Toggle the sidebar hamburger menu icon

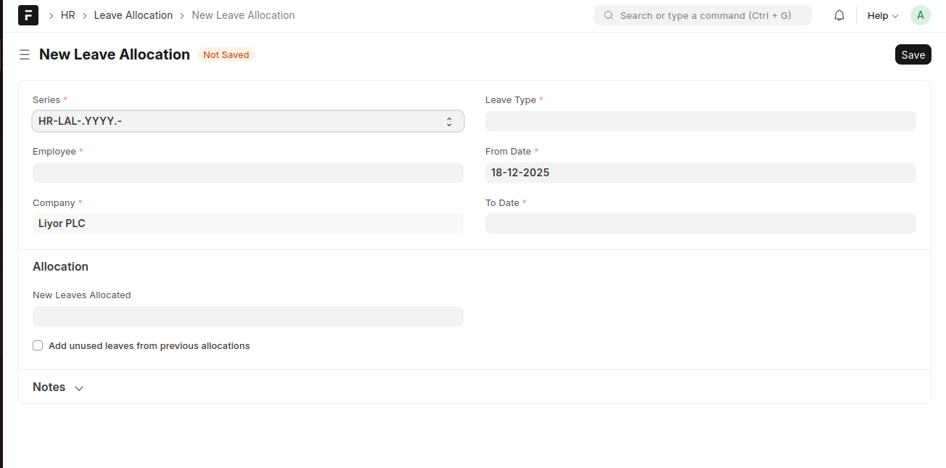pos(25,54)
